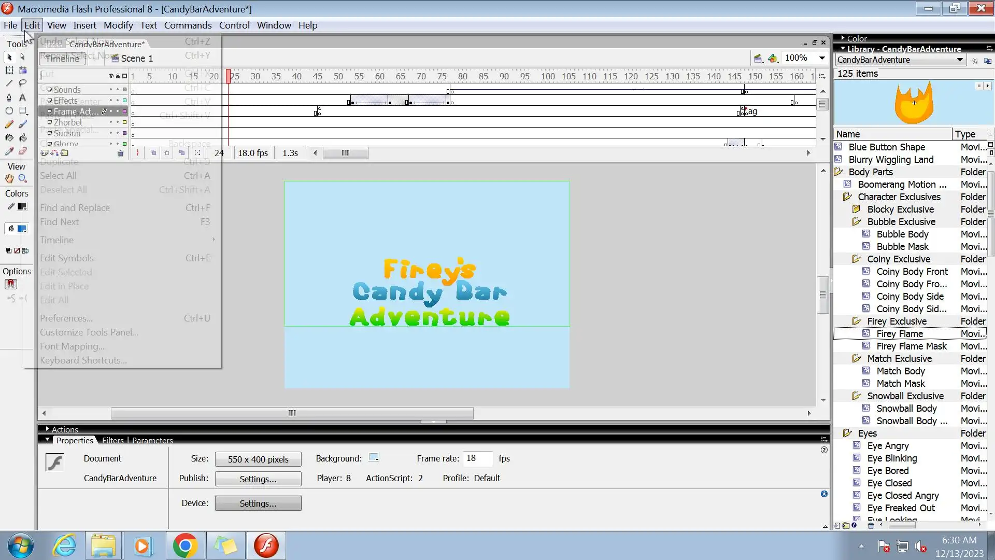The height and width of the screenshot is (560, 995).
Task: Toggle outline square of Effects layer
Action: coord(124,101)
